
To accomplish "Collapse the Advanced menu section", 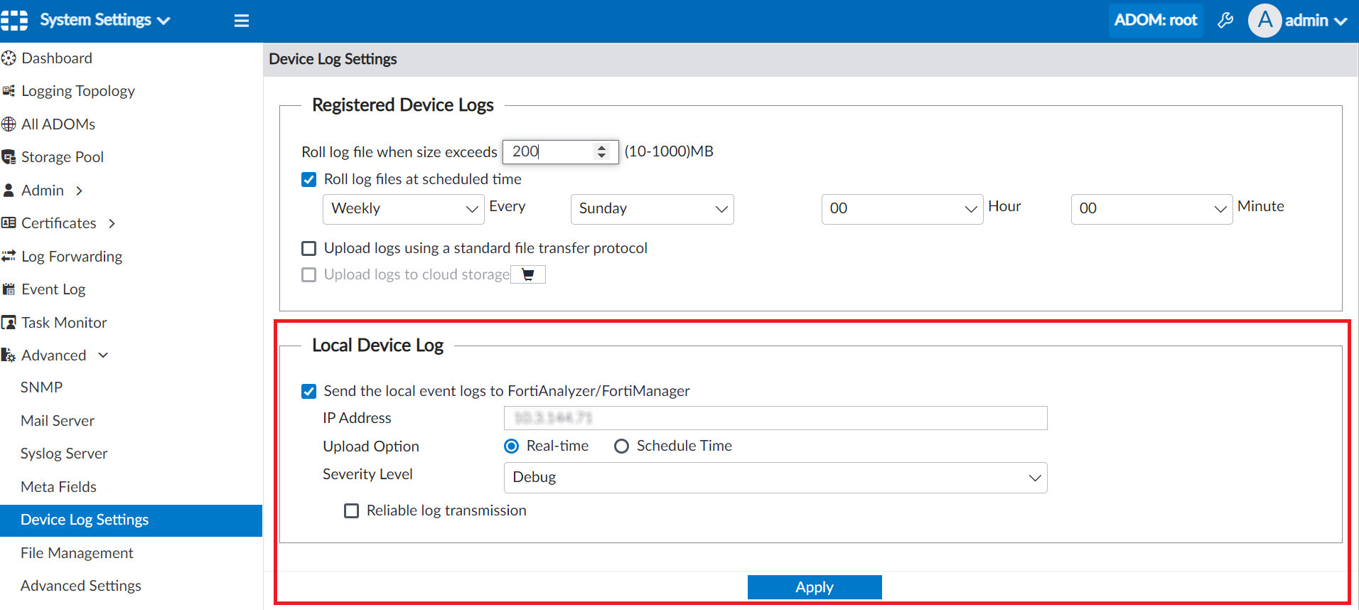I will tap(103, 355).
